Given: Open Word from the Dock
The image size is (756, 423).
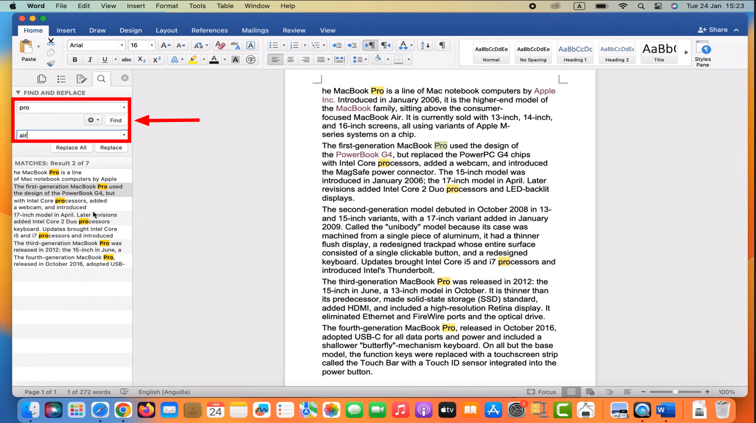Looking at the screenshot, I should [666, 410].
